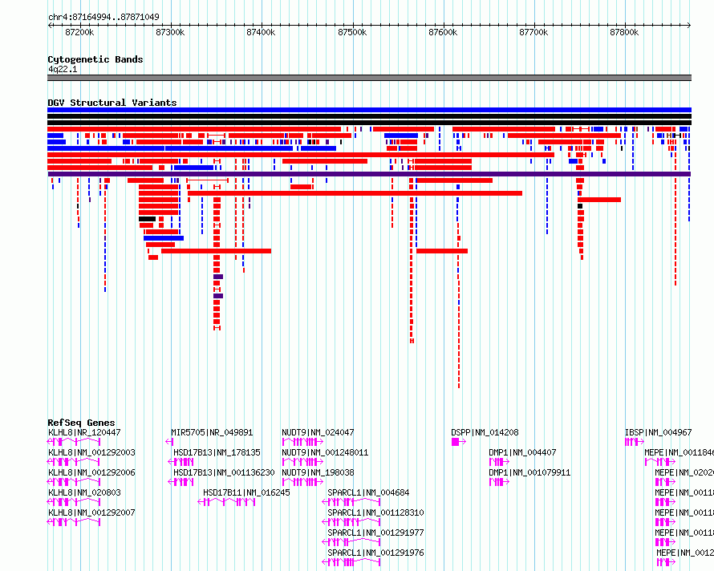The width and height of the screenshot is (714, 571).
Task: Click the 87500k ruler label
Action: tap(352, 32)
